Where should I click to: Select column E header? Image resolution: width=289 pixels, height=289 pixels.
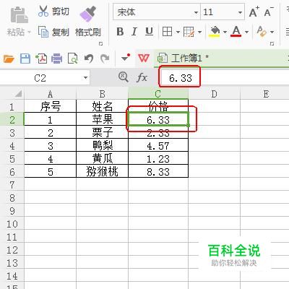pos(266,94)
